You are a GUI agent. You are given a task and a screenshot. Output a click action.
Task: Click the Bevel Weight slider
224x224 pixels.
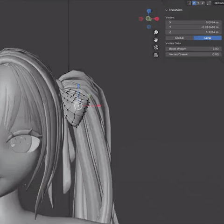194,49
